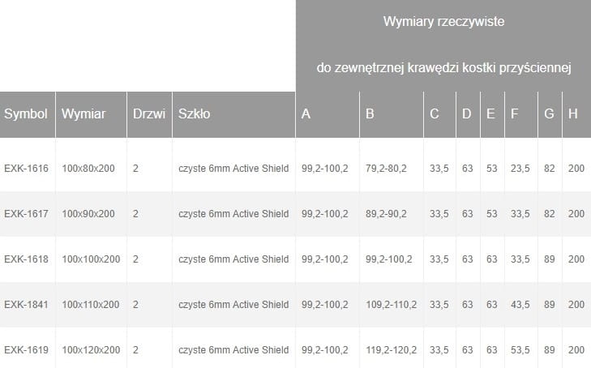The width and height of the screenshot is (591, 368).
Task: Click the 100x80x200 dimension cell
Action: 88,169
